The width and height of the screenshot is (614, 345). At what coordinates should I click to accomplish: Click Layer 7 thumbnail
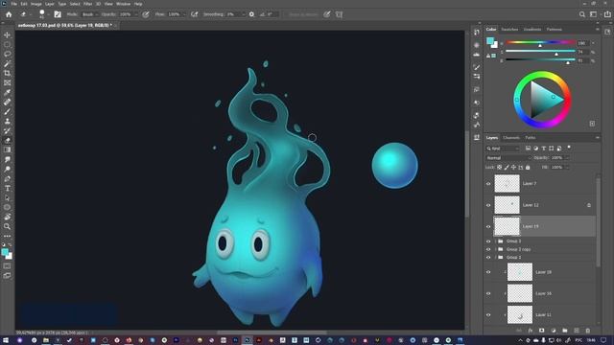tap(507, 183)
